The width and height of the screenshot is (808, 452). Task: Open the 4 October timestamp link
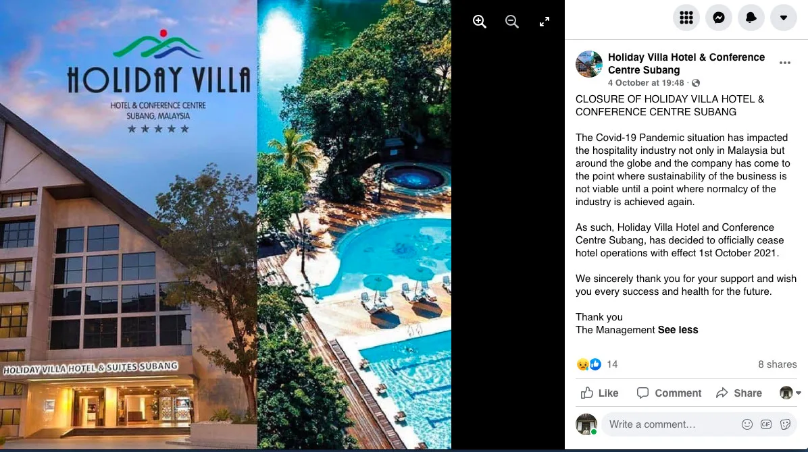click(x=646, y=83)
